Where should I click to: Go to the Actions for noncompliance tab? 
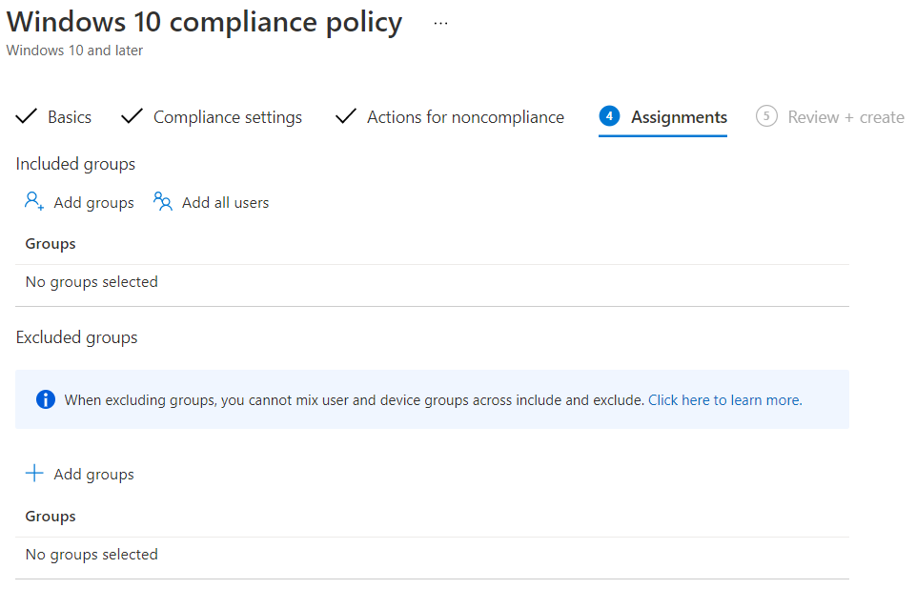tap(465, 115)
